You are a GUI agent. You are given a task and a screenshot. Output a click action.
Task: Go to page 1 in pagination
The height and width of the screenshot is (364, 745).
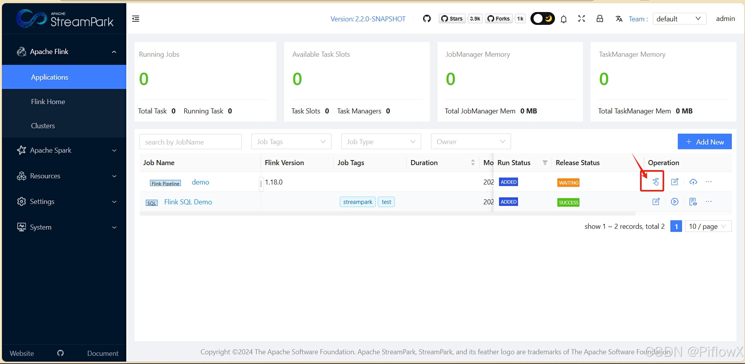click(x=676, y=226)
